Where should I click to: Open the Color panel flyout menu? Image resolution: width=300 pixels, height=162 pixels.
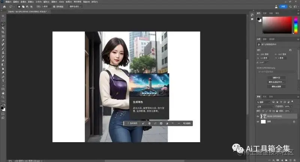pos(298,13)
